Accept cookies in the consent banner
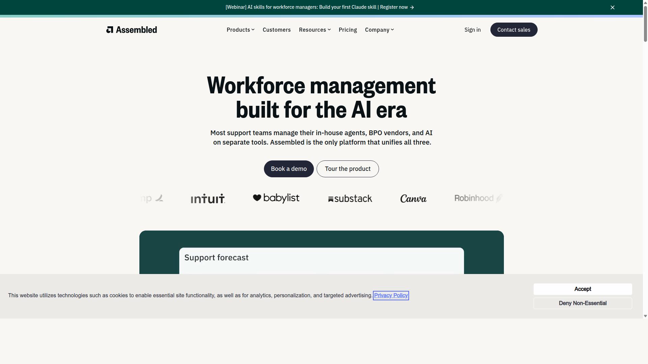648x364 pixels. pos(583,289)
